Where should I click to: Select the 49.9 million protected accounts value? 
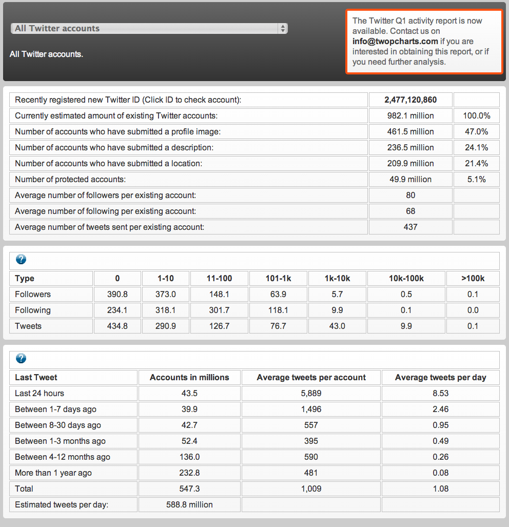tap(410, 180)
